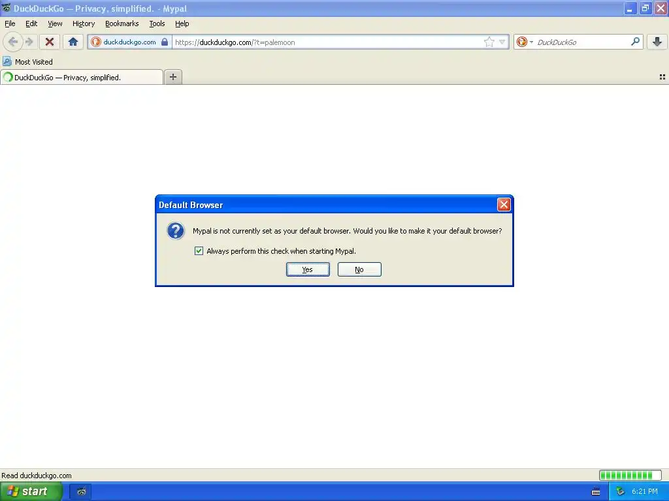Click the URL address field

point(328,42)
